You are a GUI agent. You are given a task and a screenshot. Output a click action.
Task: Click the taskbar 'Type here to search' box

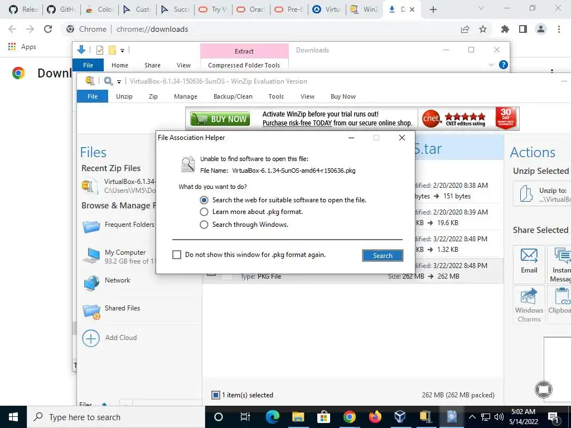[x=116, y=417]
